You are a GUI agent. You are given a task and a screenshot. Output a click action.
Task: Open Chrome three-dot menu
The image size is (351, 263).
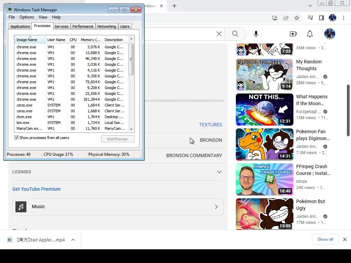[343, 18]
